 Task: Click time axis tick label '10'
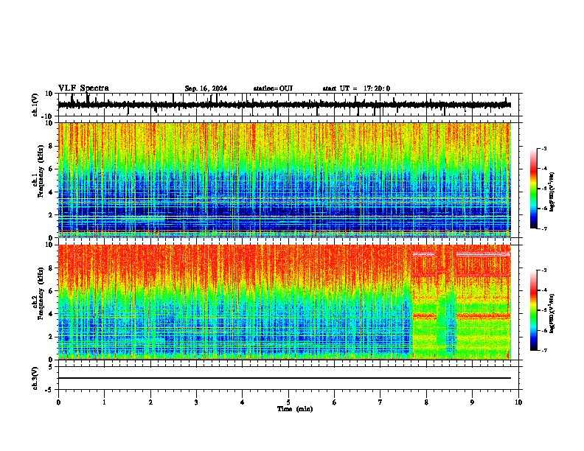(518, 402)
